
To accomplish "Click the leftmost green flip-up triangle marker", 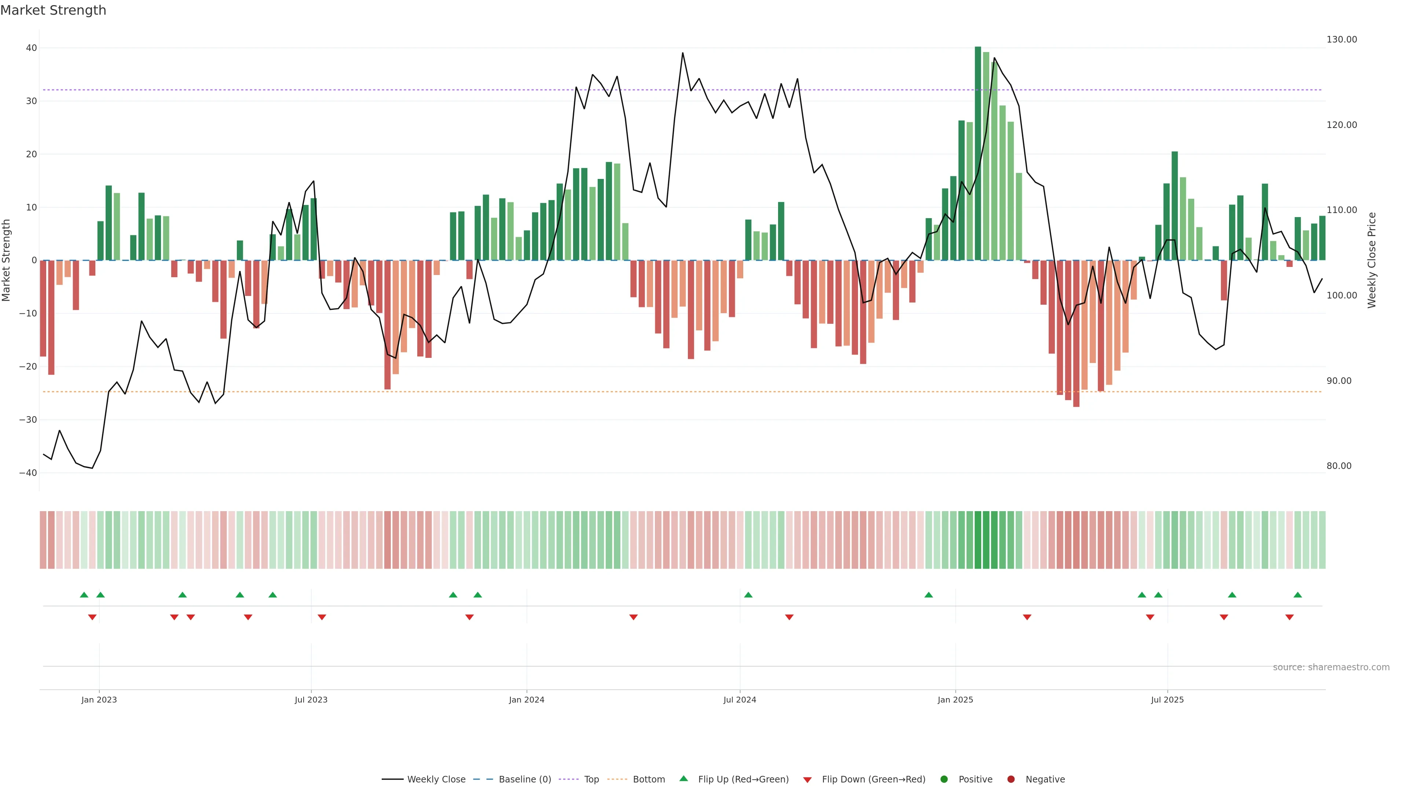I will pos(84,595).
